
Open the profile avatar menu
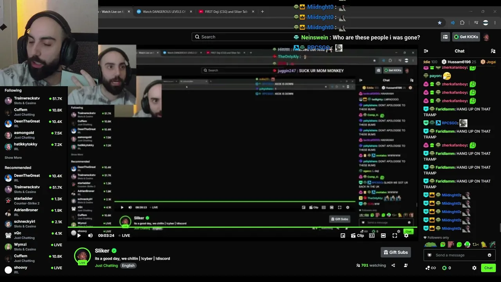click(486, 37)
